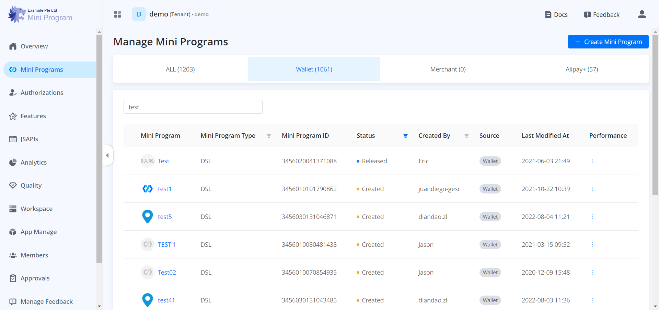The width and height of the screenshot is (659, 310).
Task: Open the Created By column filter
Action: (x=466, y=136)
